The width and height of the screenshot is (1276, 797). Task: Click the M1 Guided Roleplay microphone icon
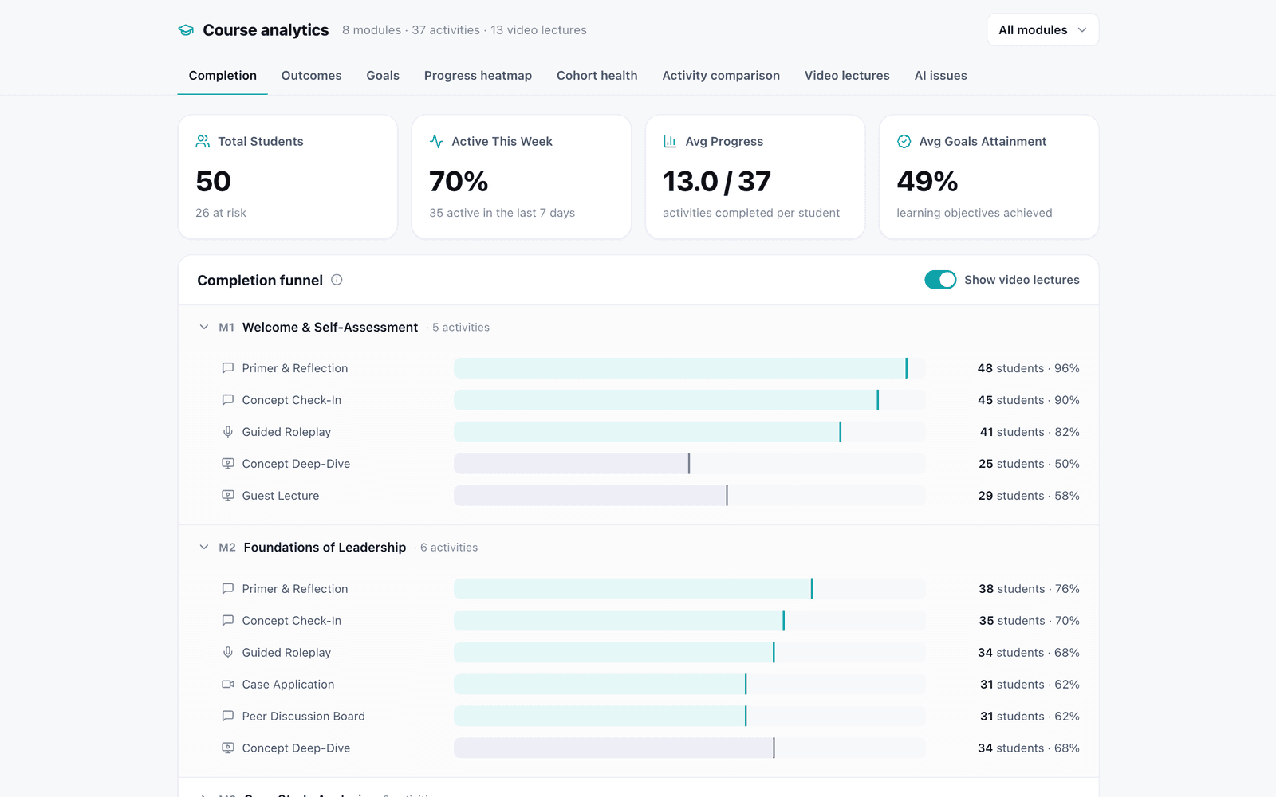(228, 432)
